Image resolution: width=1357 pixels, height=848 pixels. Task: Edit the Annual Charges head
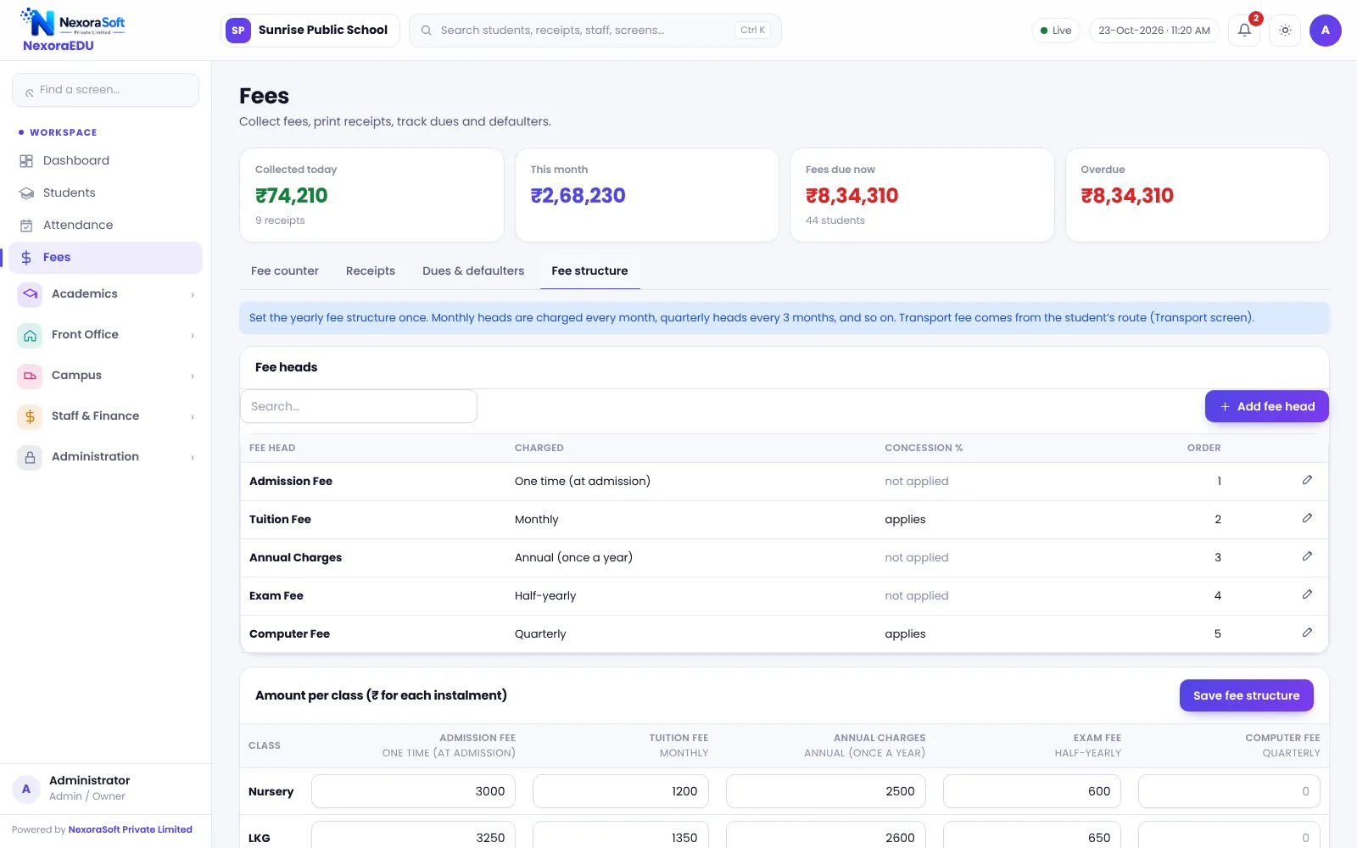click(x=1307, y=556)
